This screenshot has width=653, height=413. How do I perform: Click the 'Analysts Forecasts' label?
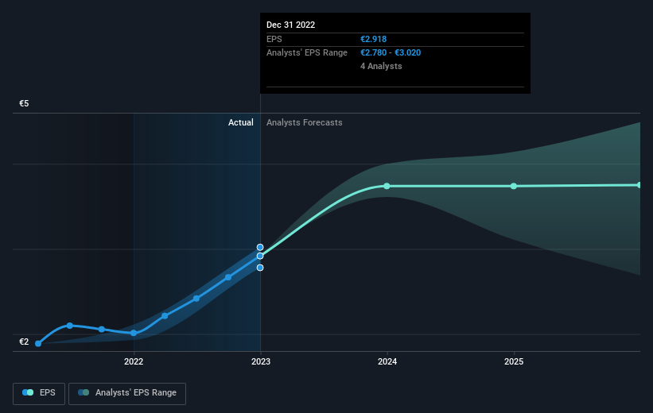coord(305,122)
